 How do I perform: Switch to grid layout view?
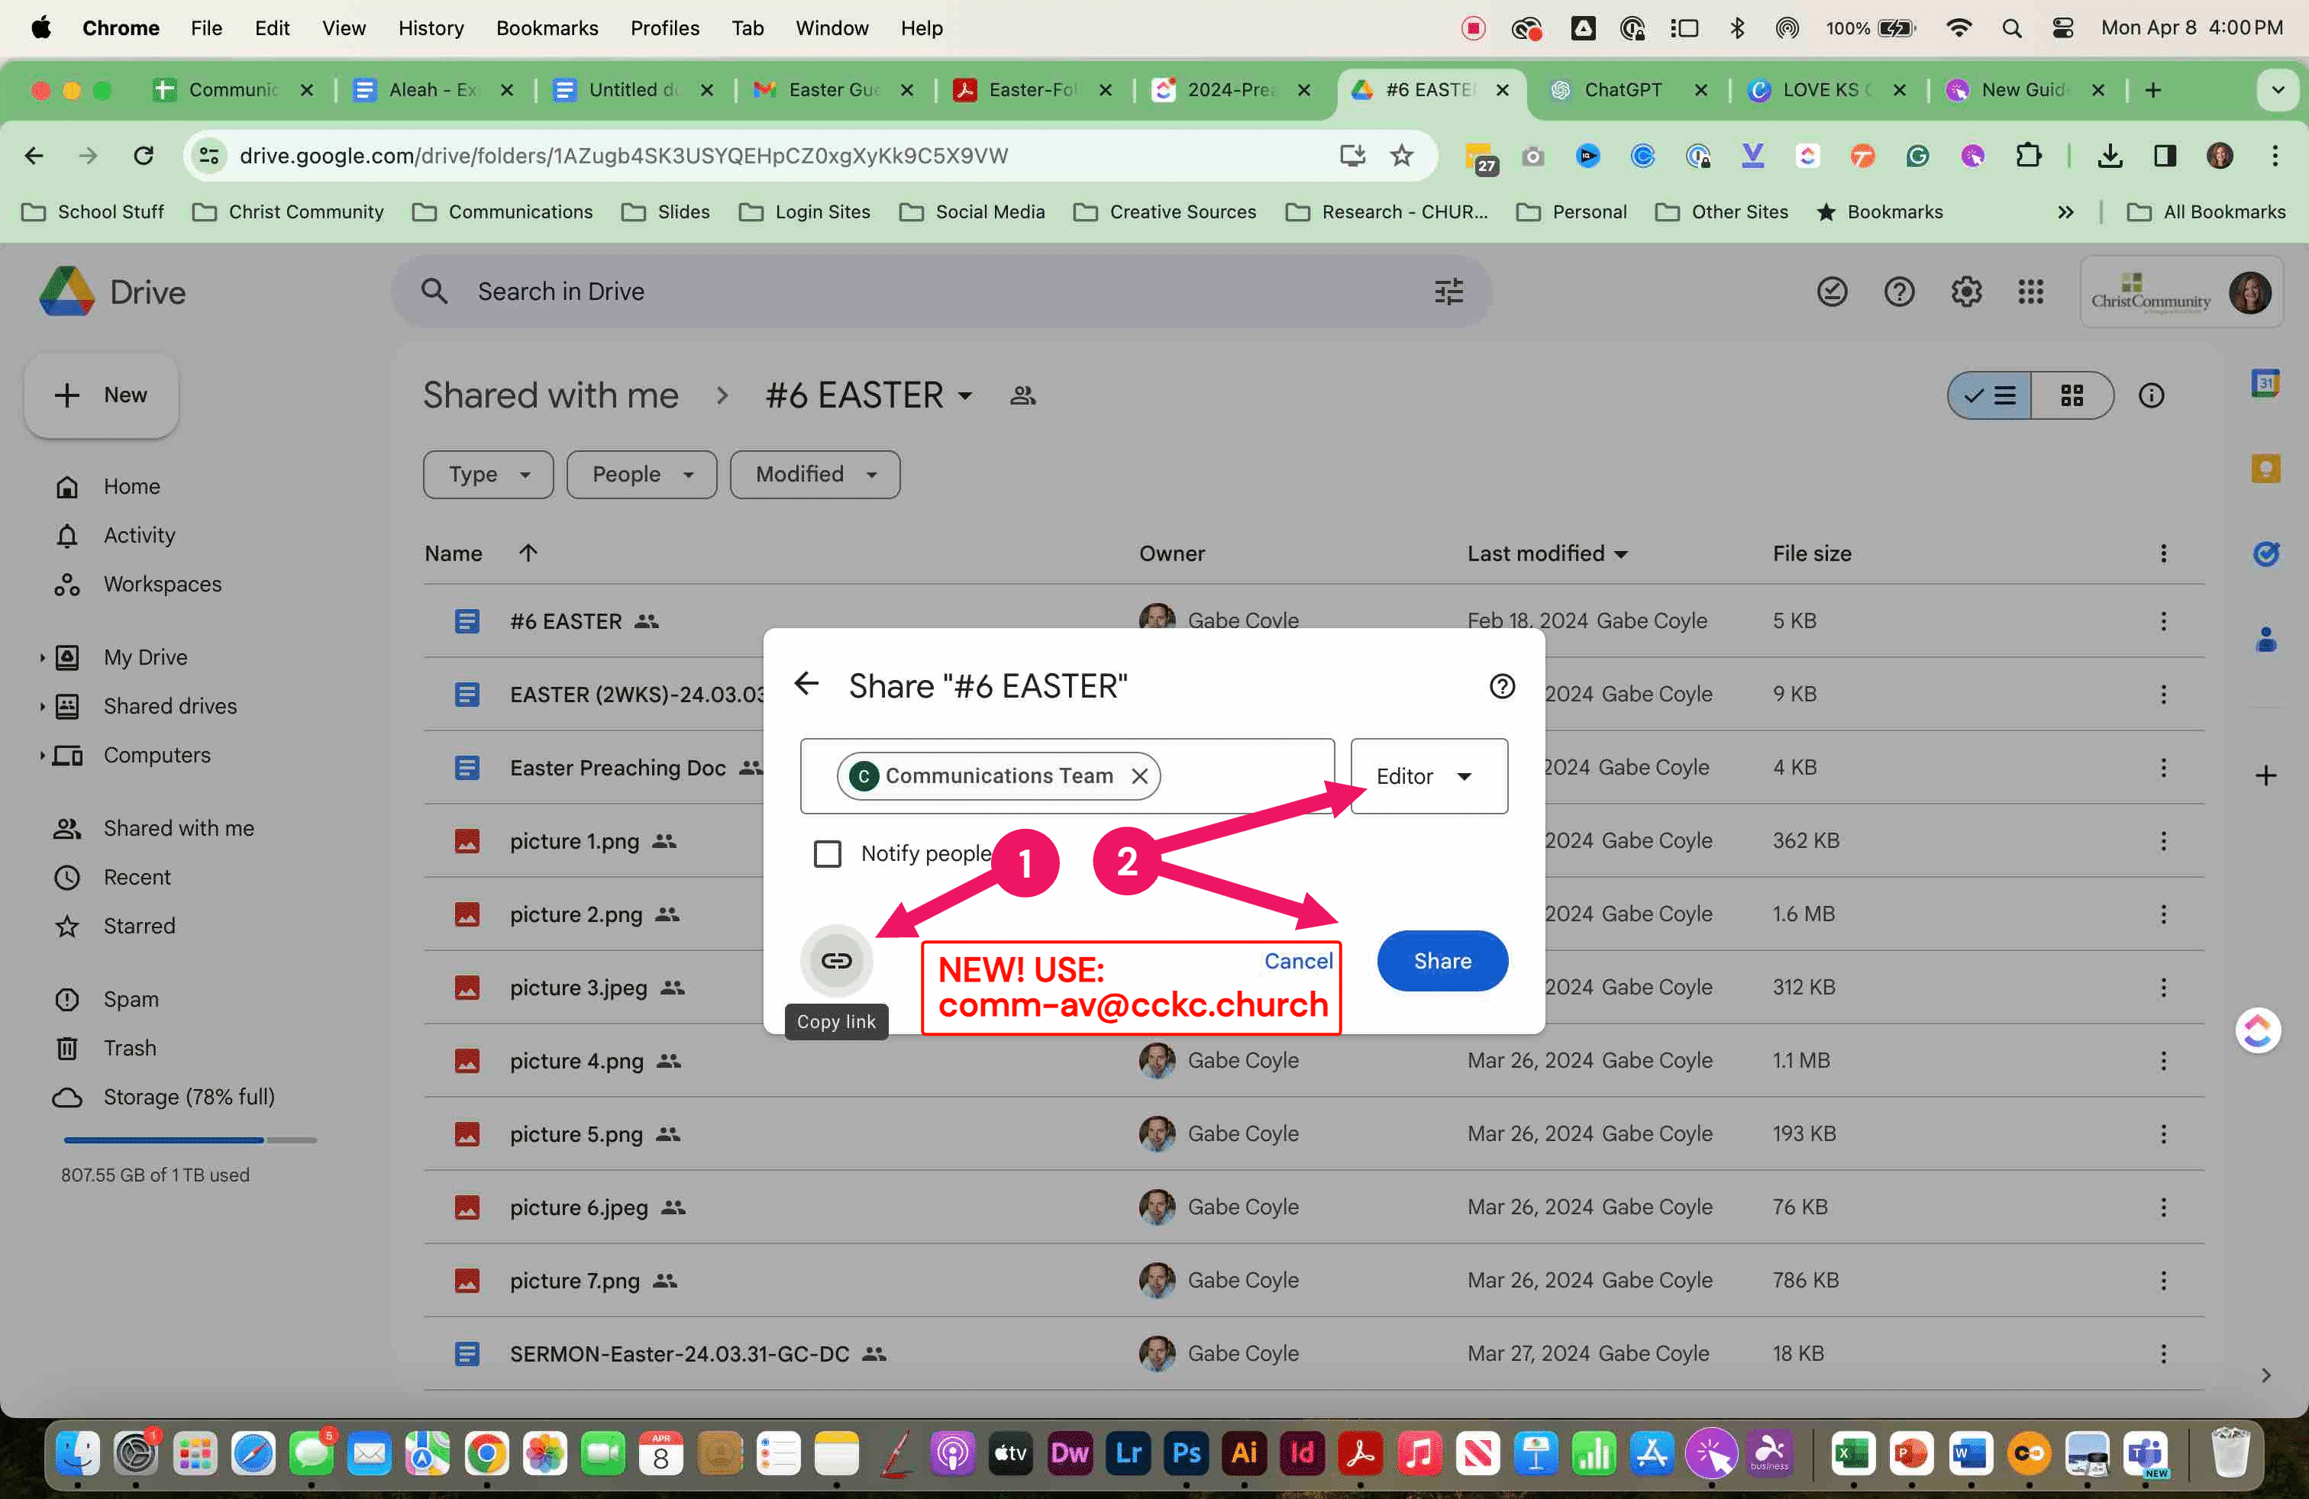pyautogui.click(x=2072, y=395)
